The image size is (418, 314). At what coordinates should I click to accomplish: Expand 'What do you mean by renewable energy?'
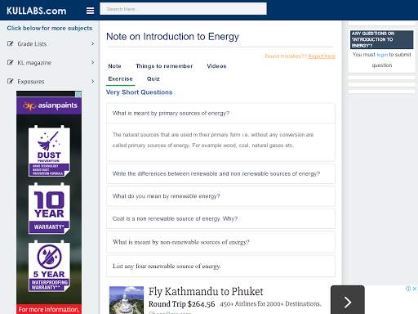point(220,196)
